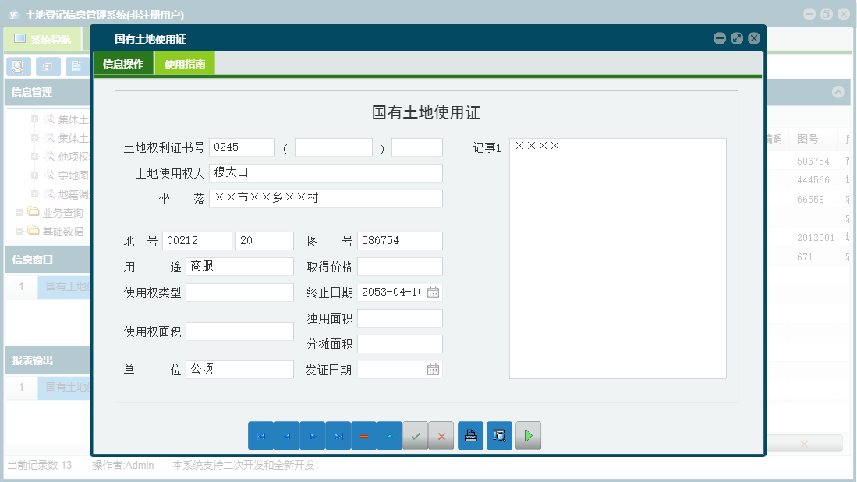Expand the 地籍调 tree node
857x482 pixels.
point(34,193)
